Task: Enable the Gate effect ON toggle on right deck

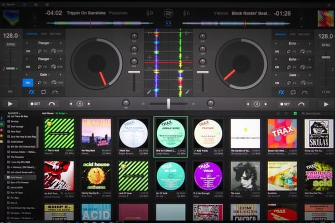Action: tap(277, 83)
